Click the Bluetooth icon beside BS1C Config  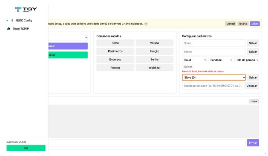[x=12, y=20]
